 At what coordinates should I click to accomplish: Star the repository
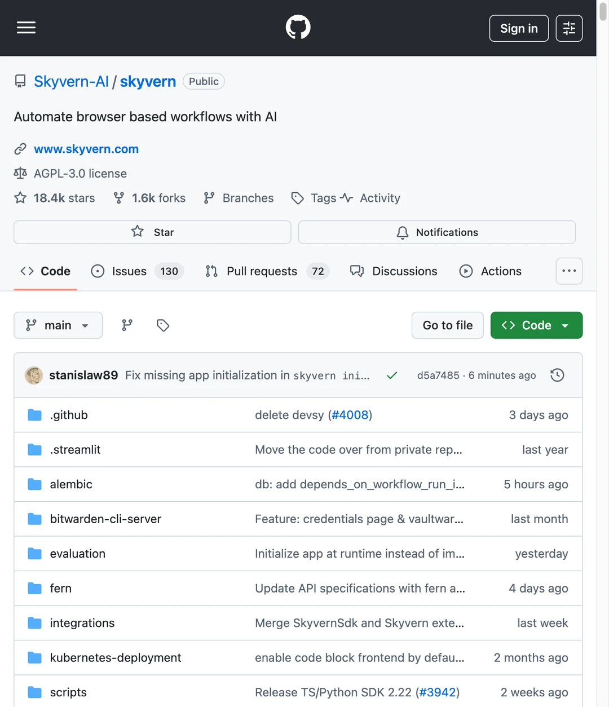pos(152,232)
